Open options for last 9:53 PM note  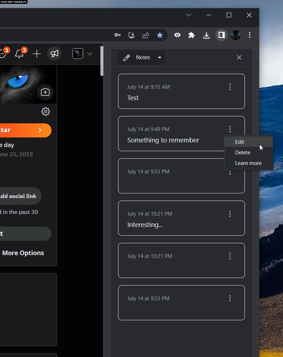click(230, 298)
